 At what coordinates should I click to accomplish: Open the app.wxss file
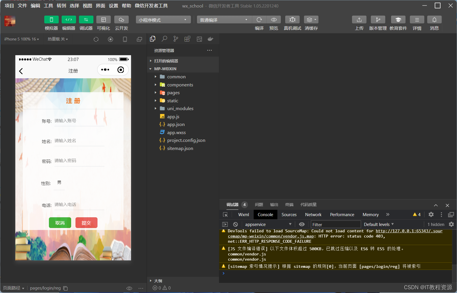(x=183, y=132)
